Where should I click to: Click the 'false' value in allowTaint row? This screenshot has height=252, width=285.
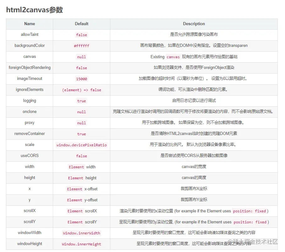[x=82, y=35]
